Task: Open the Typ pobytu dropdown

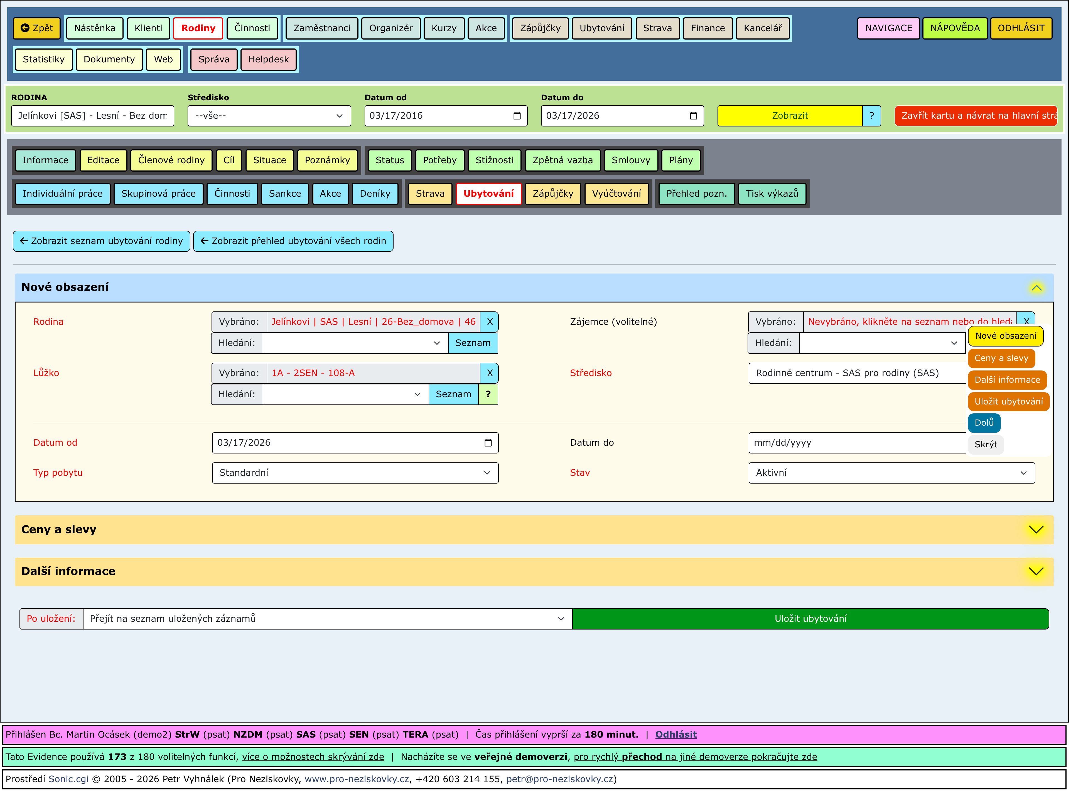Action: pos(355,473)
